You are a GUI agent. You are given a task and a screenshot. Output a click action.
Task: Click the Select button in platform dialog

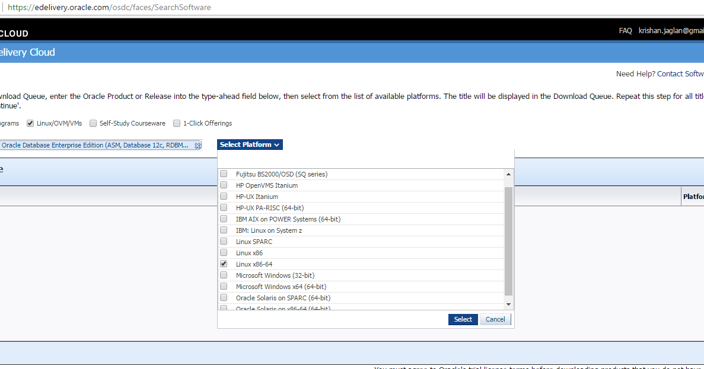[463, 319]
